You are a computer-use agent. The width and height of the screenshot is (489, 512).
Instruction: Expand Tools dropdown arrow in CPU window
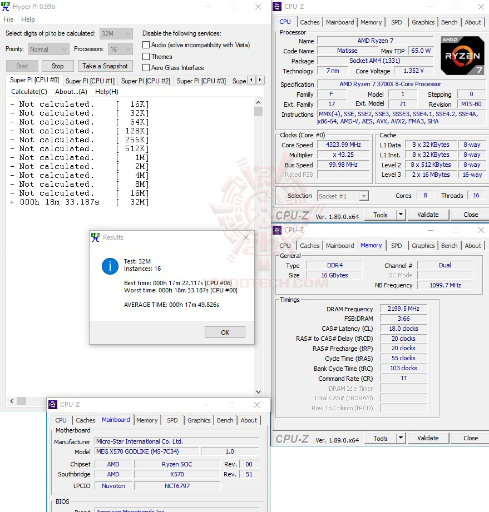401,215
